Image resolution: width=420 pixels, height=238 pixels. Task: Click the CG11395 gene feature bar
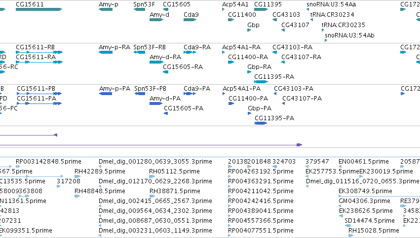coord(261,9)
